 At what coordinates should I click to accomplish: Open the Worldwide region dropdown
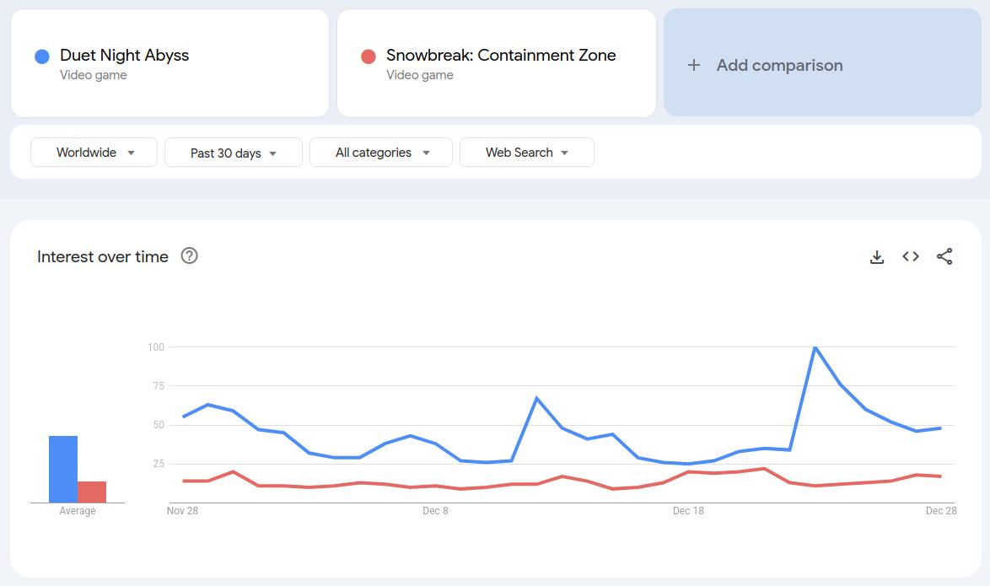(x=94, y=153)
